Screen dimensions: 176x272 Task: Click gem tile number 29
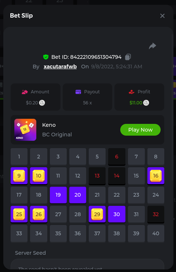97,214
